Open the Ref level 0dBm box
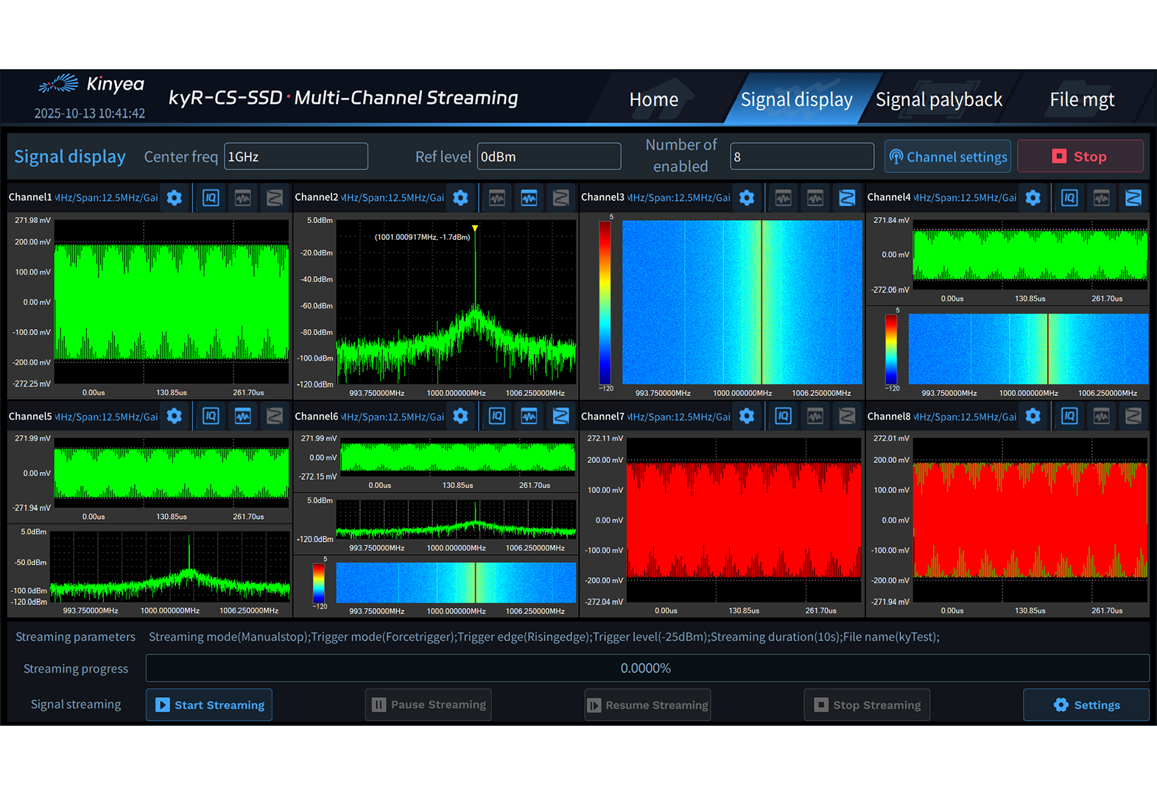1157x795 pixels. click(549, 157)
